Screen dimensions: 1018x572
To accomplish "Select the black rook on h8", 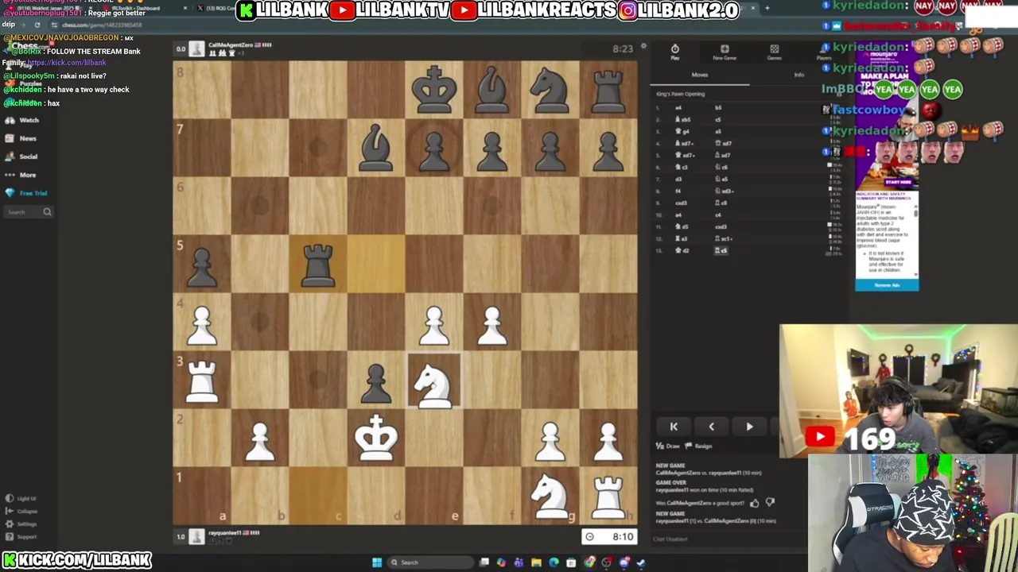I will click(608, 90).
